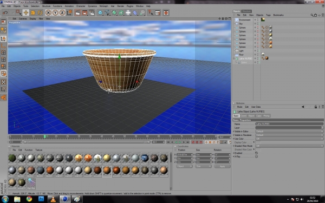Click the orange material tag on Lathe NURBS

coord(266,58)
